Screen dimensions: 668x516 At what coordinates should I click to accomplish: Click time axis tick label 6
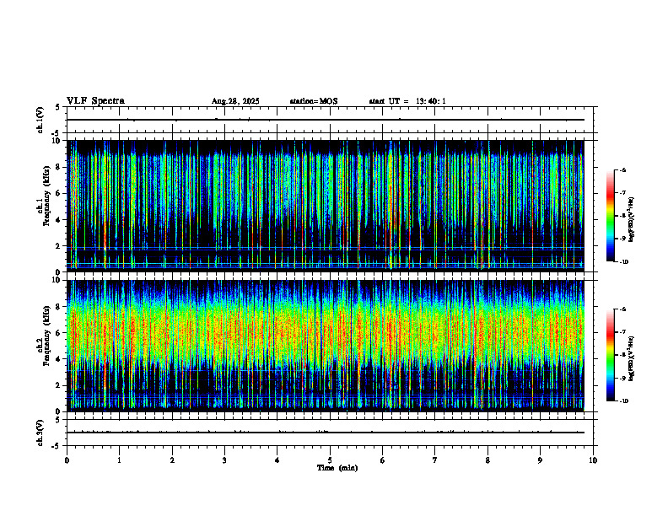click(x=382, y=460)
